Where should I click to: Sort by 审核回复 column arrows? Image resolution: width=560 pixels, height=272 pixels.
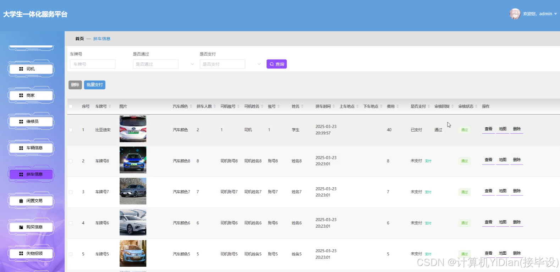click(452, 106)
